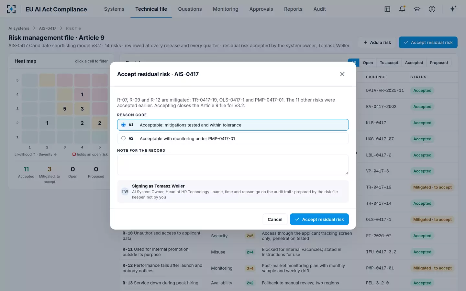The height and width of the screenshot is (291, 466).
Task: Click the EU AI Act Compliance logo icon
Action: click(11, 9)
